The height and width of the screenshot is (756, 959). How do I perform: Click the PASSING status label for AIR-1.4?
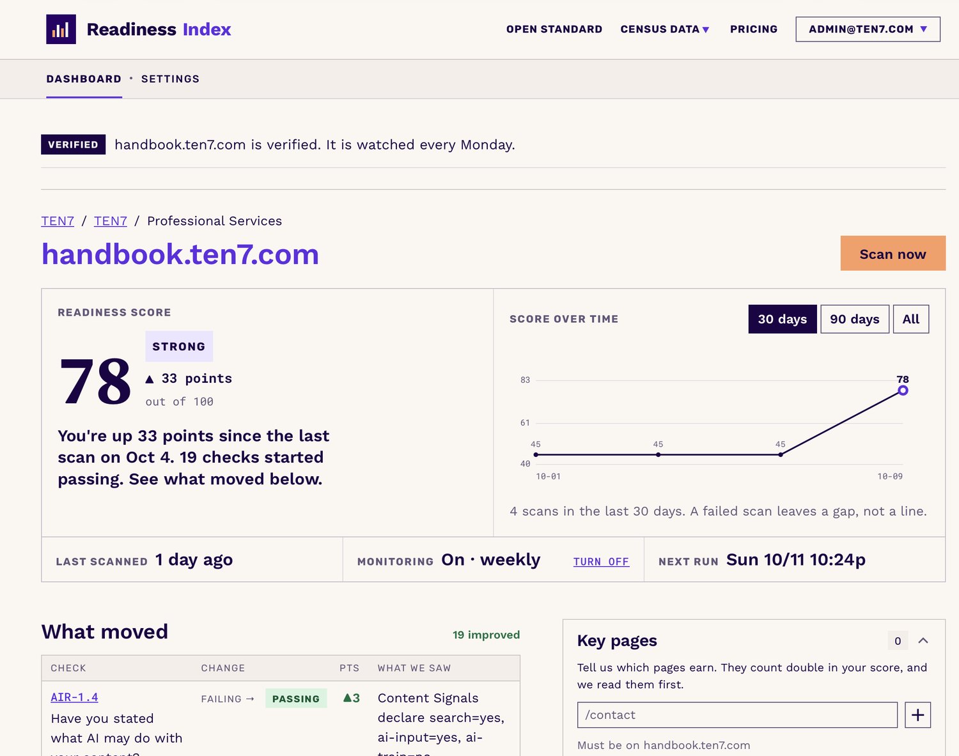coord(296,698)
